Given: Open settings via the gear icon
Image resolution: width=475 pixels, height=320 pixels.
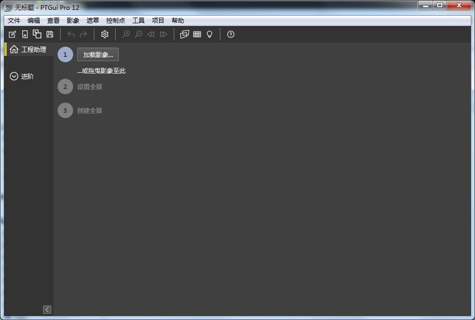Looking at the screenshot, I should click(105, 34).
